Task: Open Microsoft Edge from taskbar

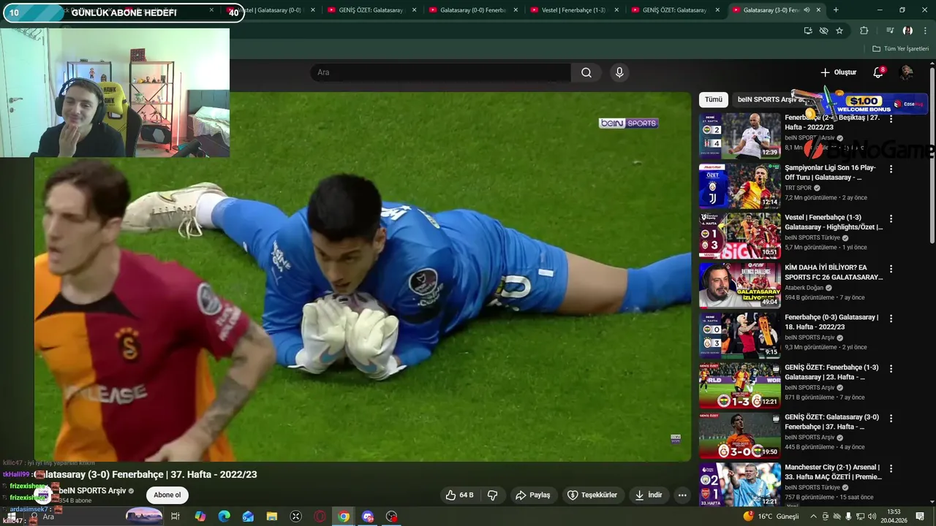Action: 224,517
